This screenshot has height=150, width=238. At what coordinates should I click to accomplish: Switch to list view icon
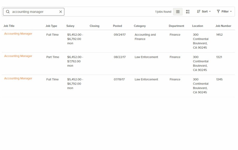(178, 12)
